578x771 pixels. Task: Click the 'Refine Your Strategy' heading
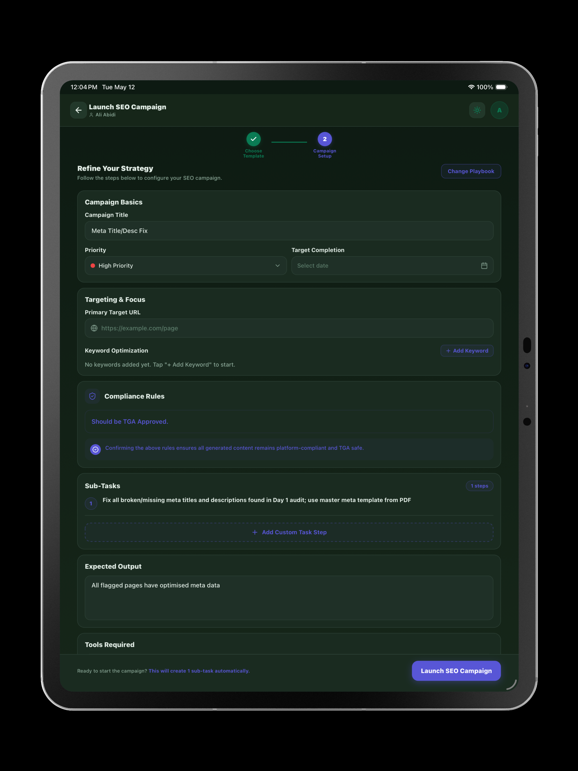click(x=115, y=168)
